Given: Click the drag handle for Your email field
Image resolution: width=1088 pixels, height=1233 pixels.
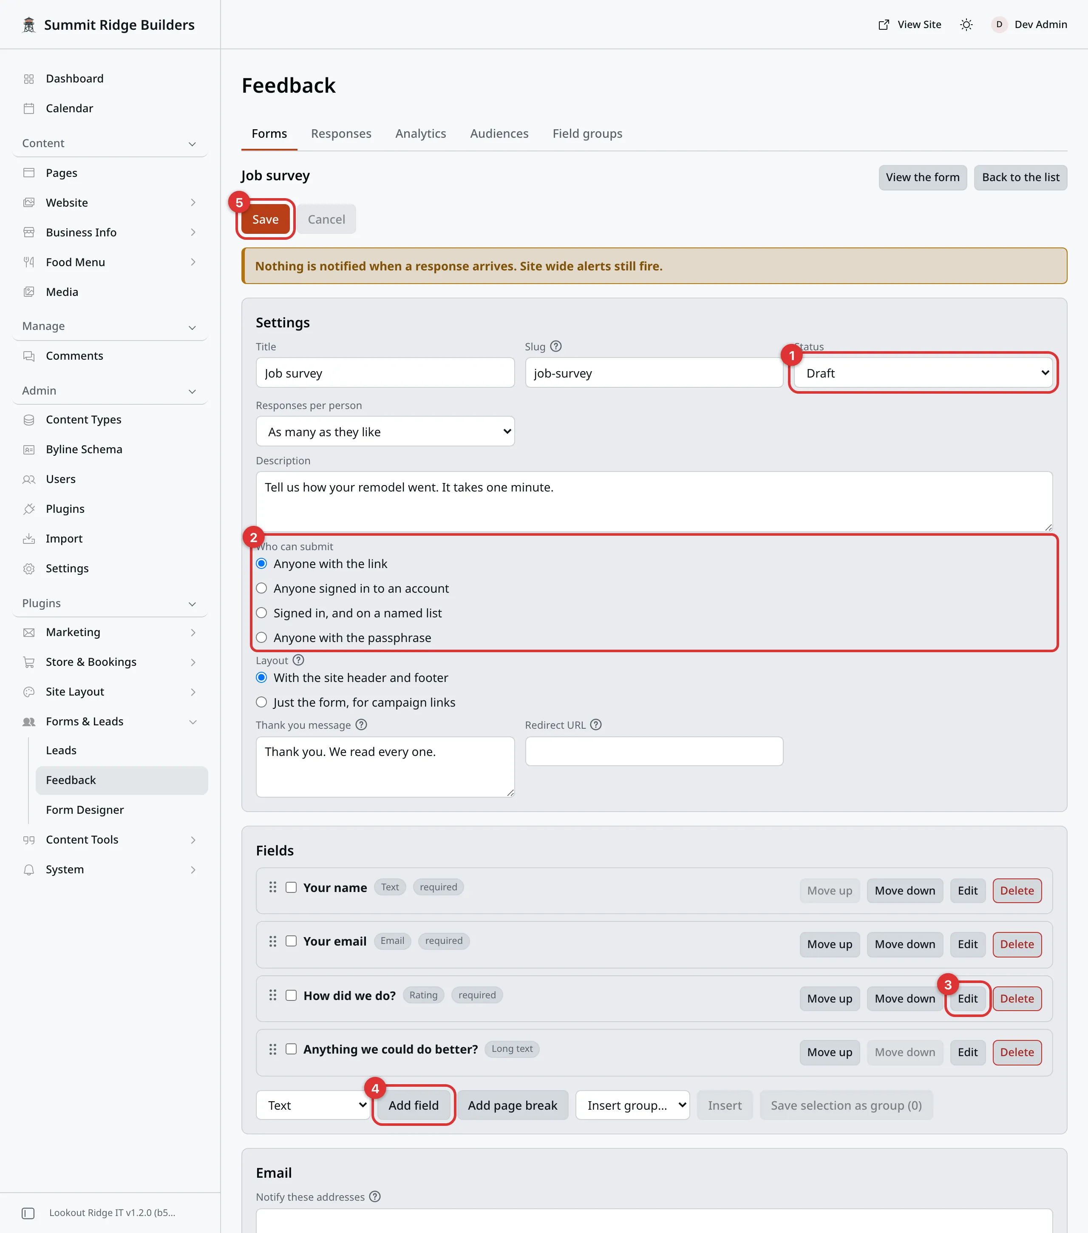Looking at the screenshot, I should (x=272, y=941).
